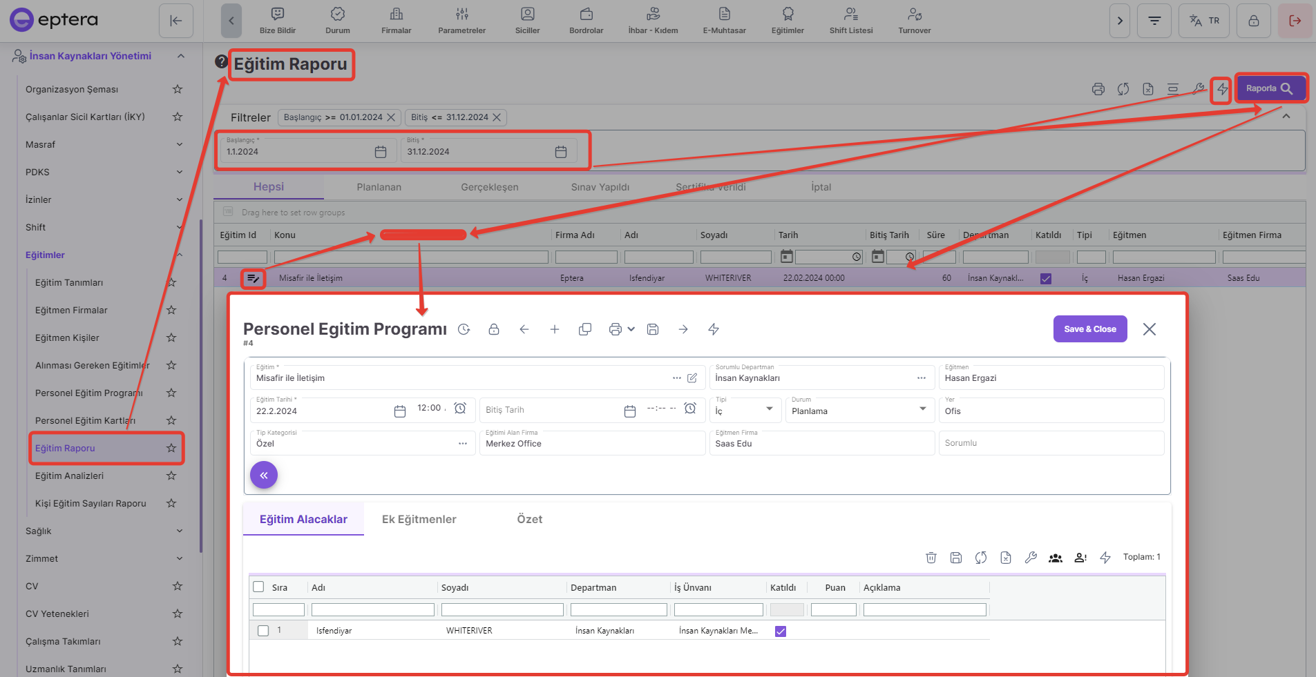Open the Shift Listesi toolbar icon

pyautogui.click(x=850, y=20)
